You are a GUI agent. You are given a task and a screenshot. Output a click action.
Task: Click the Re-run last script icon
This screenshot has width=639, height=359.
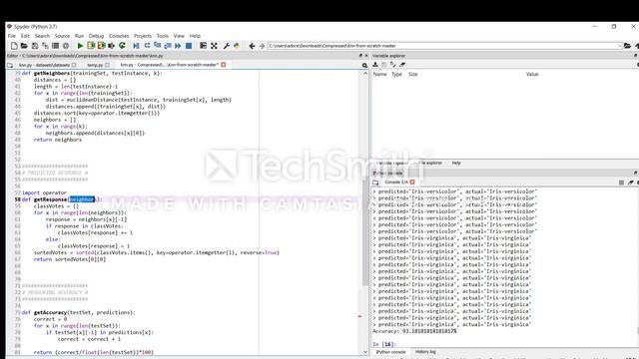122,46
